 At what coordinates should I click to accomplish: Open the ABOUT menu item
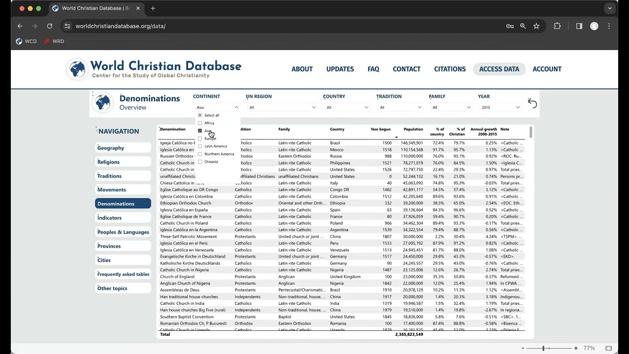[x=302, y=69]
